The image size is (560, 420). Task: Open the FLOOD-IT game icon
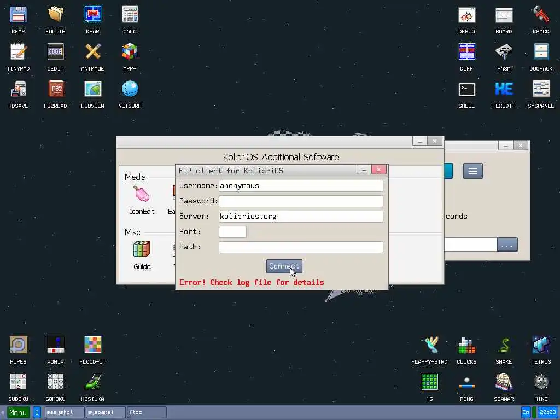coord(92,345)
